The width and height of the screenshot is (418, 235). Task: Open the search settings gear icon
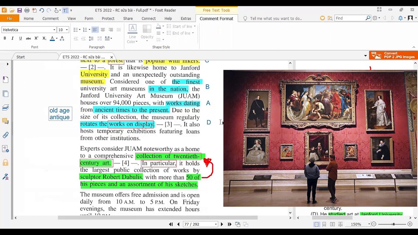pos(375,18)
